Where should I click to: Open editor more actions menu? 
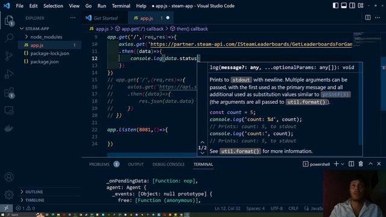pos(378,17)
